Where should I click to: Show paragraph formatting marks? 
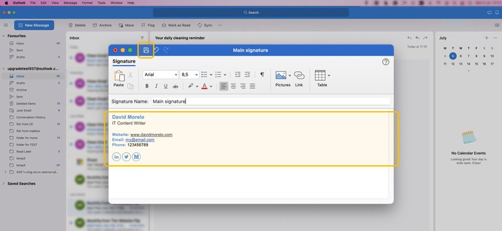point(262,74)
